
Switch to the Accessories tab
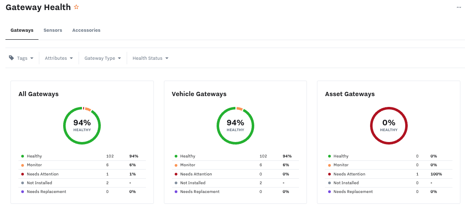(86, 30)
